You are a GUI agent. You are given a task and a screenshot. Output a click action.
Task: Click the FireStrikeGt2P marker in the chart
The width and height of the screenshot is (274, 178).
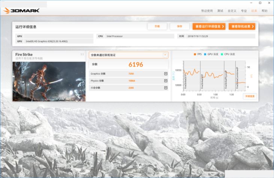tap(202, 81)
